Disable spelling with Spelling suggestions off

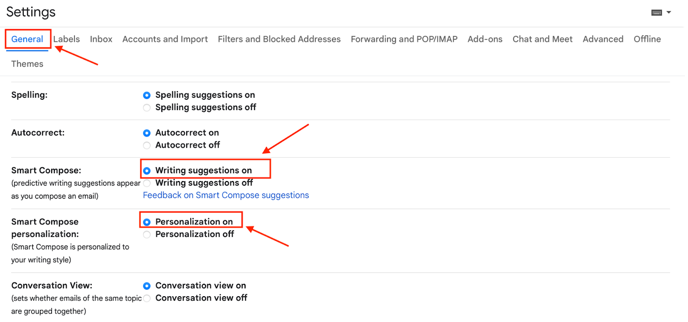click(146, 107)
